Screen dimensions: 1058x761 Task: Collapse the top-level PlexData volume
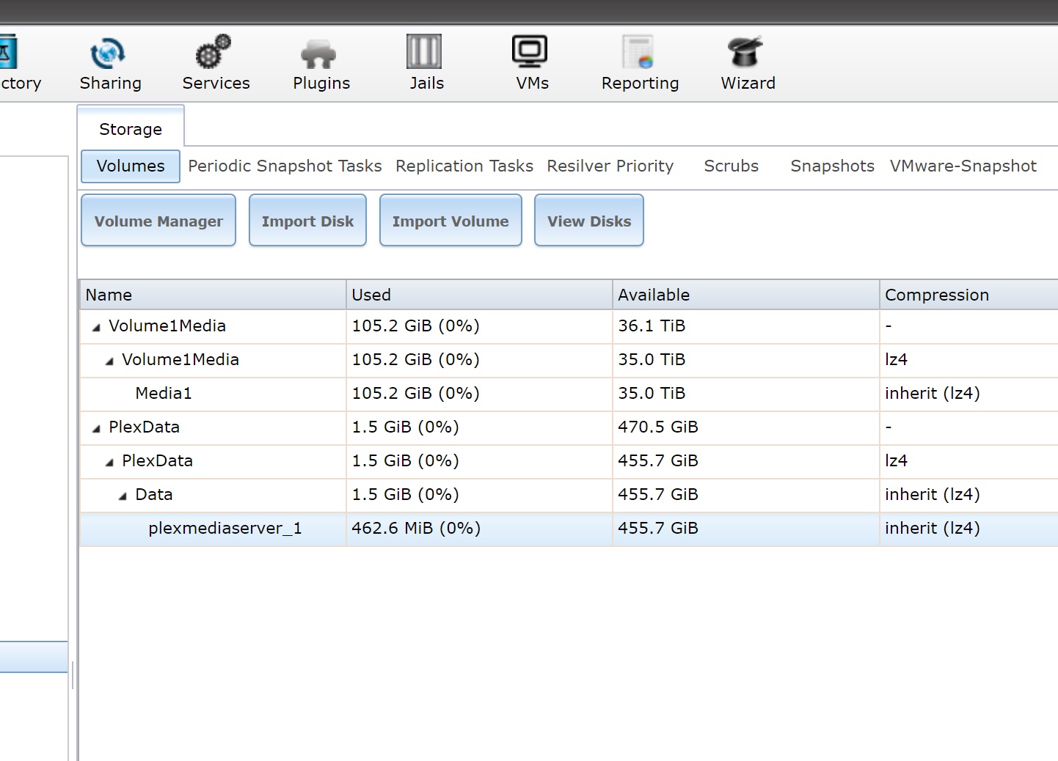point(96,429)
